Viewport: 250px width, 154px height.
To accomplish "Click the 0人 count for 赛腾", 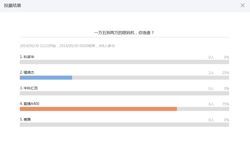I will click(x=211, y=120).
